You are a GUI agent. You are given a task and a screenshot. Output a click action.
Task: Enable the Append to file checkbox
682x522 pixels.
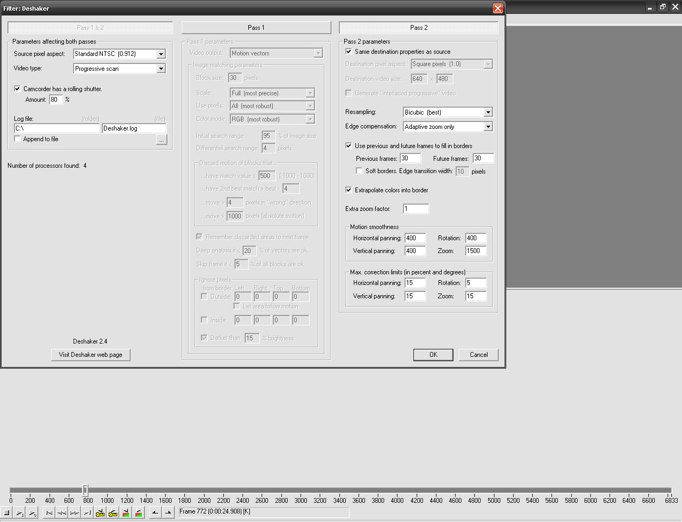tap(18, 139)
